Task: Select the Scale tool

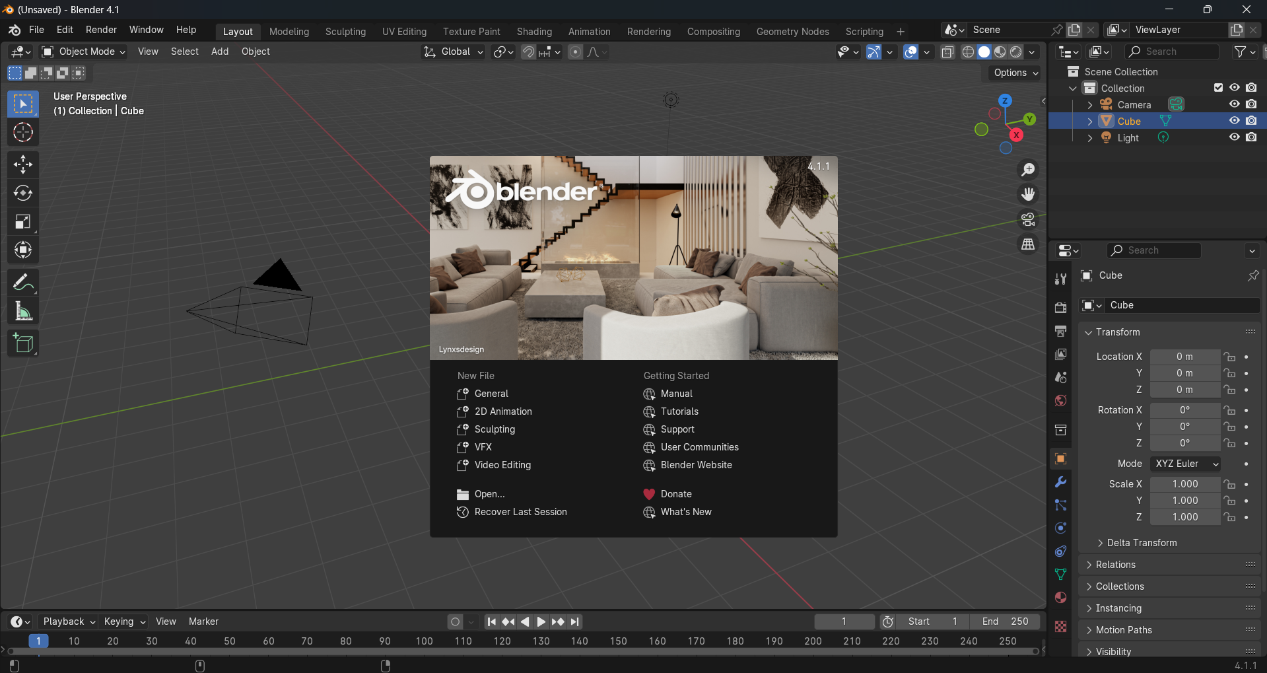Action: pyautogui.click(x=23, y=222)
